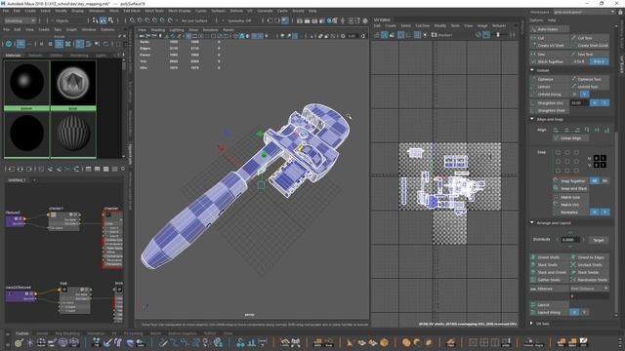Click Match UVs
The image size is (625, 351).
pos(570,205)
